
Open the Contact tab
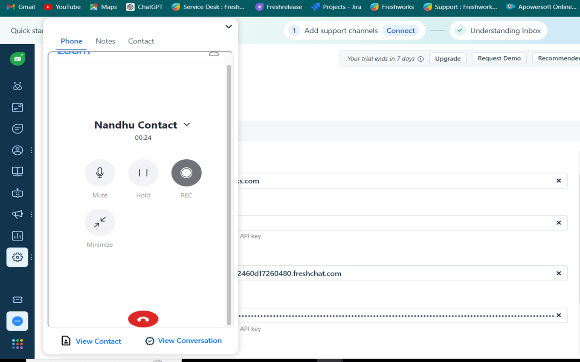click(141, 41)
